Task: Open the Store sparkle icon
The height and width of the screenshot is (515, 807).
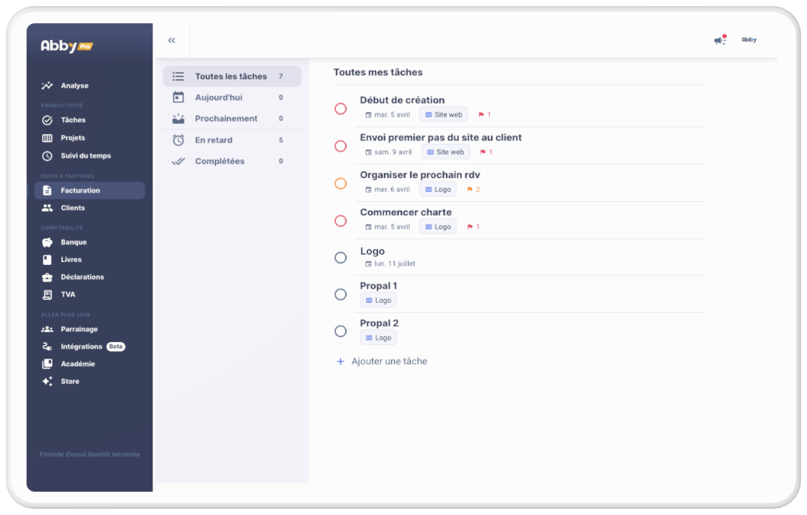Action: [x=47, y=381]
